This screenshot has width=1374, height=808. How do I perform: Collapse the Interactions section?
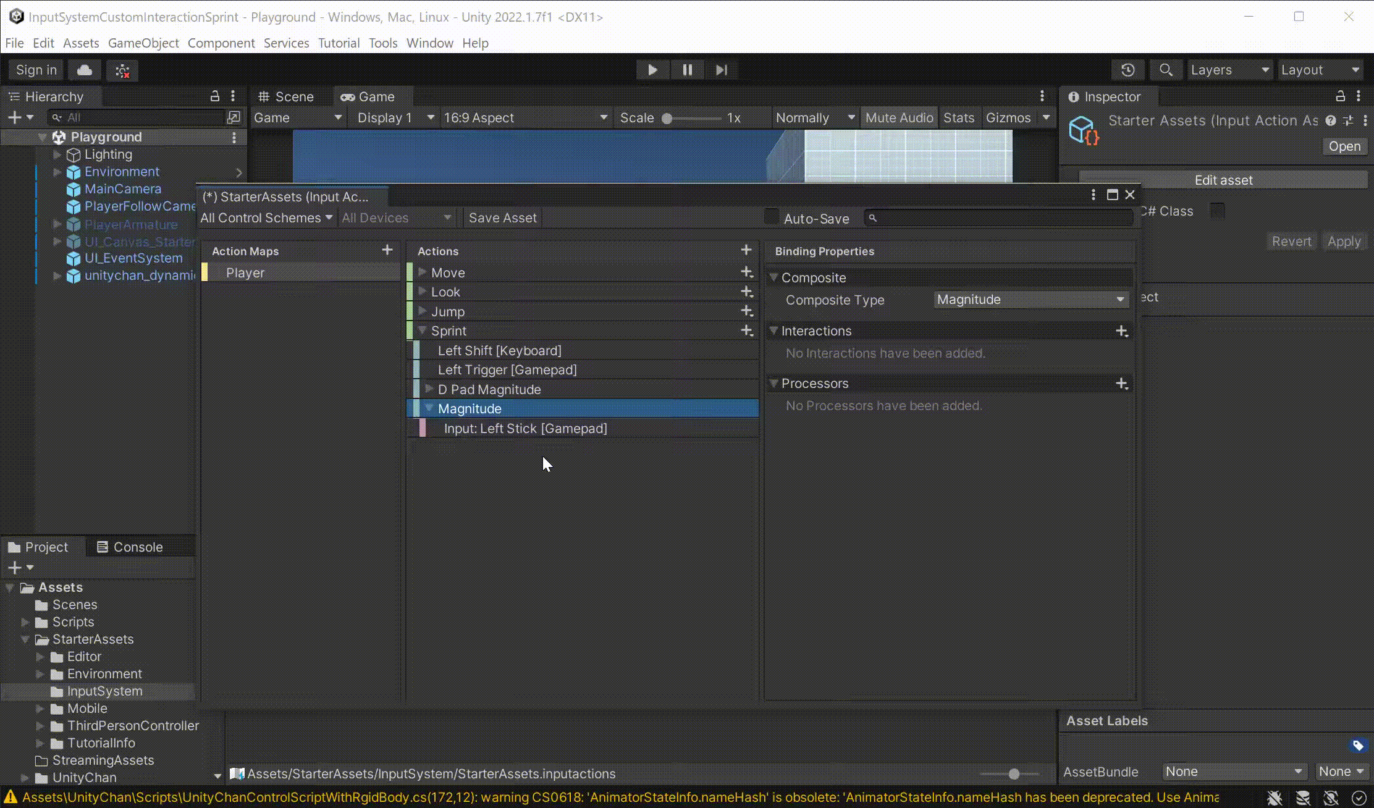pos(773,330)
